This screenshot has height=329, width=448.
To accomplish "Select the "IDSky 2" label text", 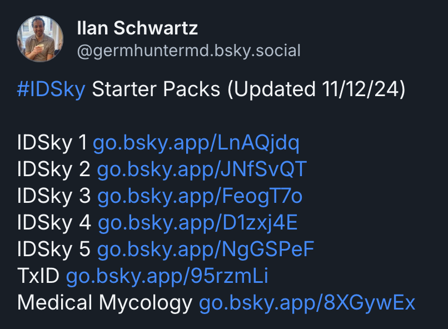I will (54, 169).
